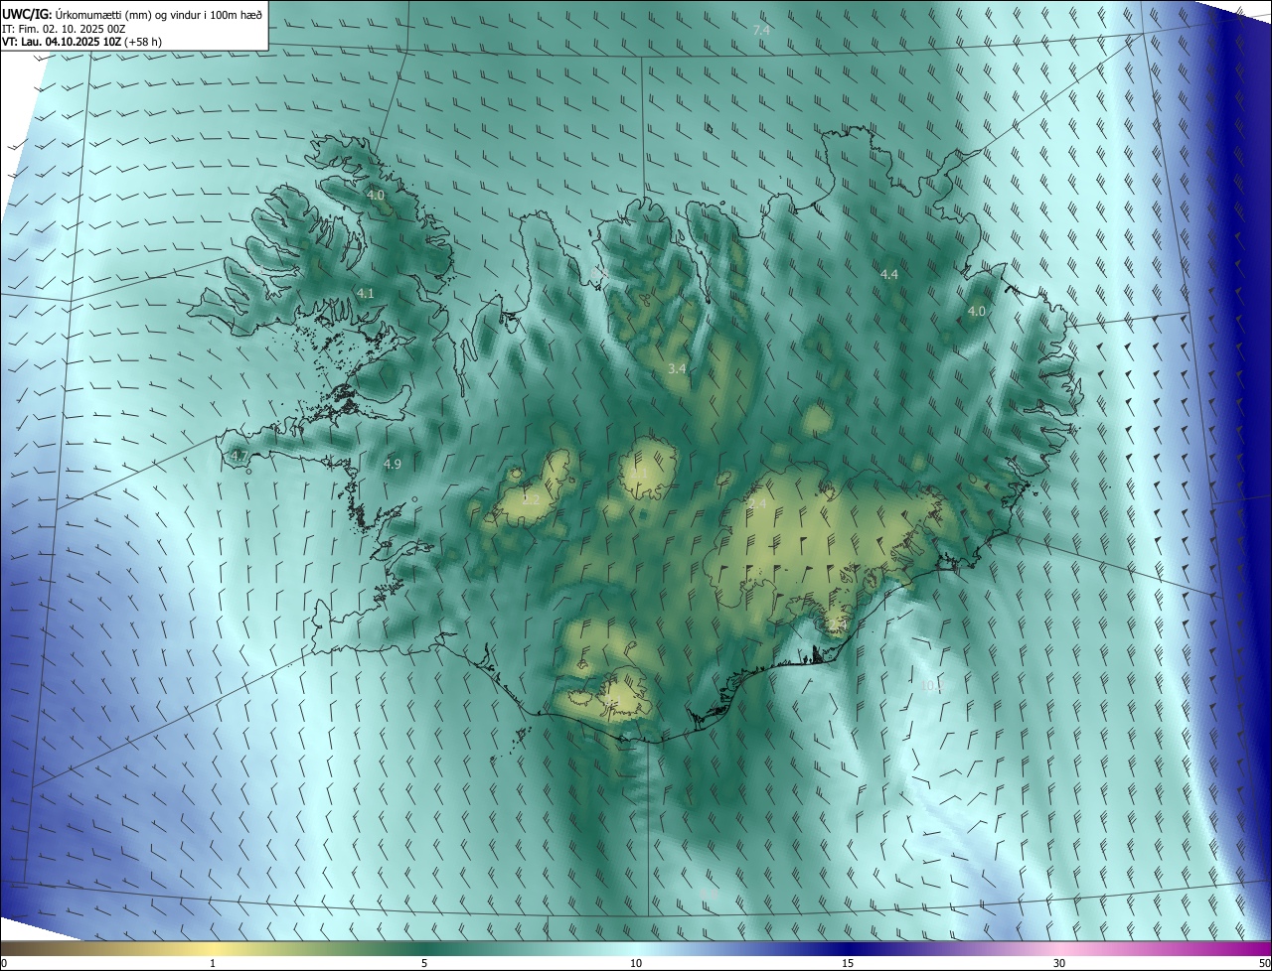Click the 4.4 value label on the map

[889, 275]
